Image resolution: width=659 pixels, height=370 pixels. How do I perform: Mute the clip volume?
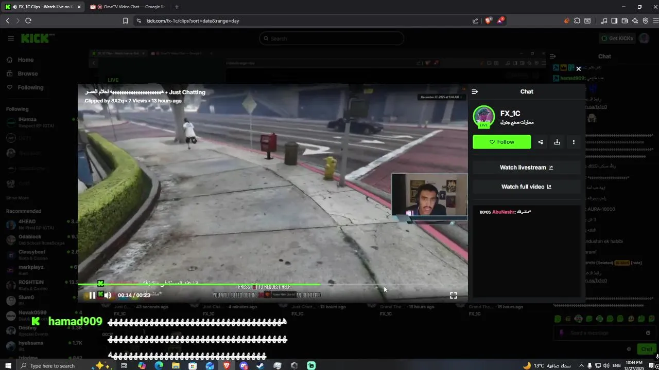coord(108,295)
